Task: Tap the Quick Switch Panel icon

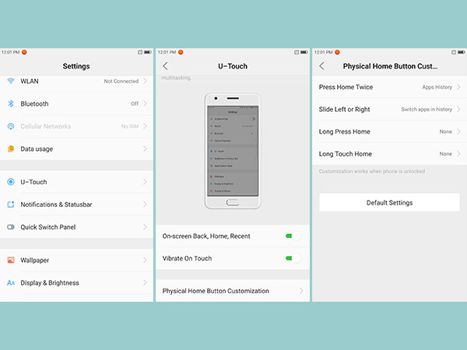Action: pos(11,227)
